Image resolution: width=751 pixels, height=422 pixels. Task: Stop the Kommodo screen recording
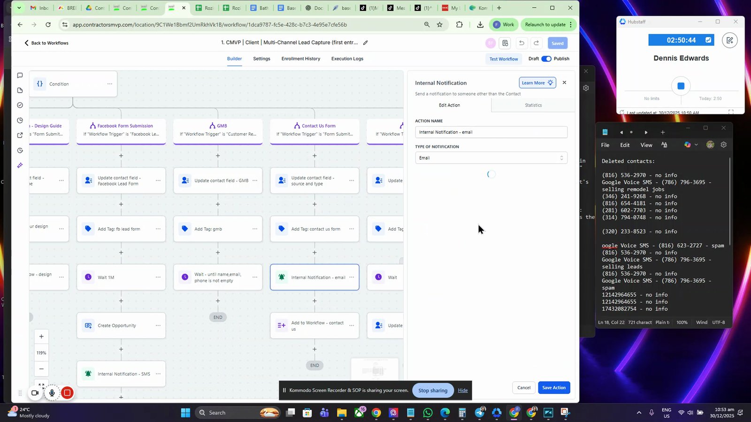tap(67, 393)
